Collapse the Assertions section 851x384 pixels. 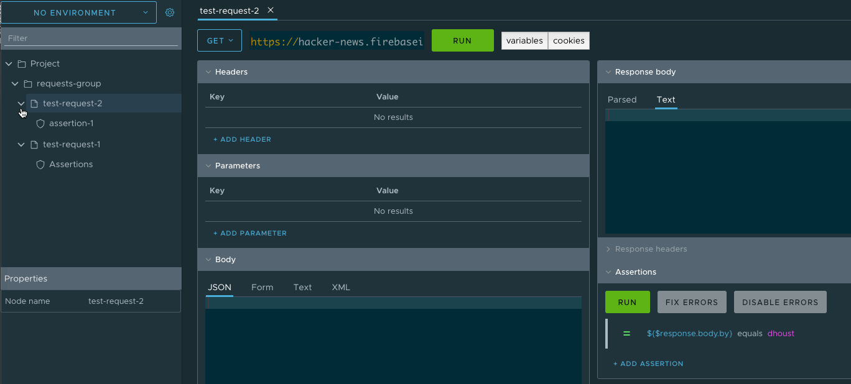coord(608,272)
